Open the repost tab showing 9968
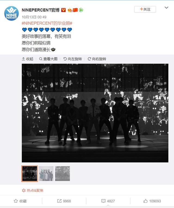This screenshot has width=174, height=208. [x=64, y=201]
